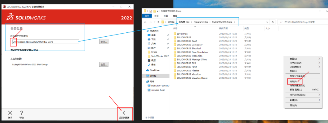This screenshot has height=123, width=328.
Task: Open the File tab in Explorer
Action: (147, 16)
